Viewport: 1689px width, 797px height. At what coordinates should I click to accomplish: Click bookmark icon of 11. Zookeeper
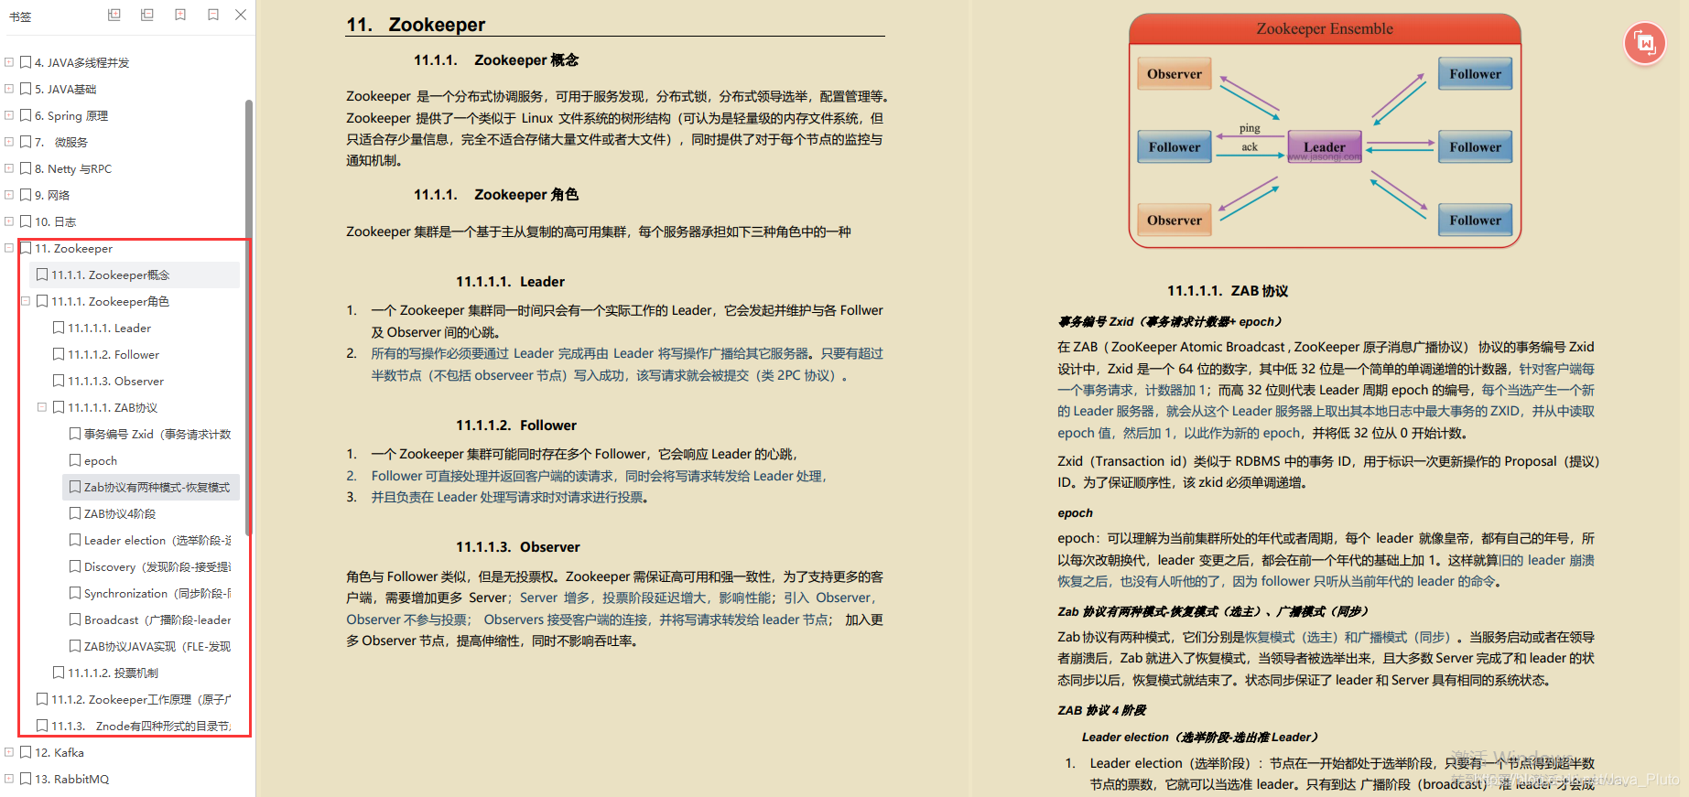coord(26,248)
